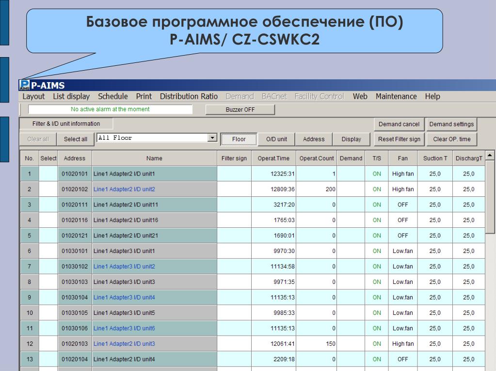Click the Reset Filter sign button
Image resolution: width=496 pixels, height=371 pixels.
click(399, 139)
